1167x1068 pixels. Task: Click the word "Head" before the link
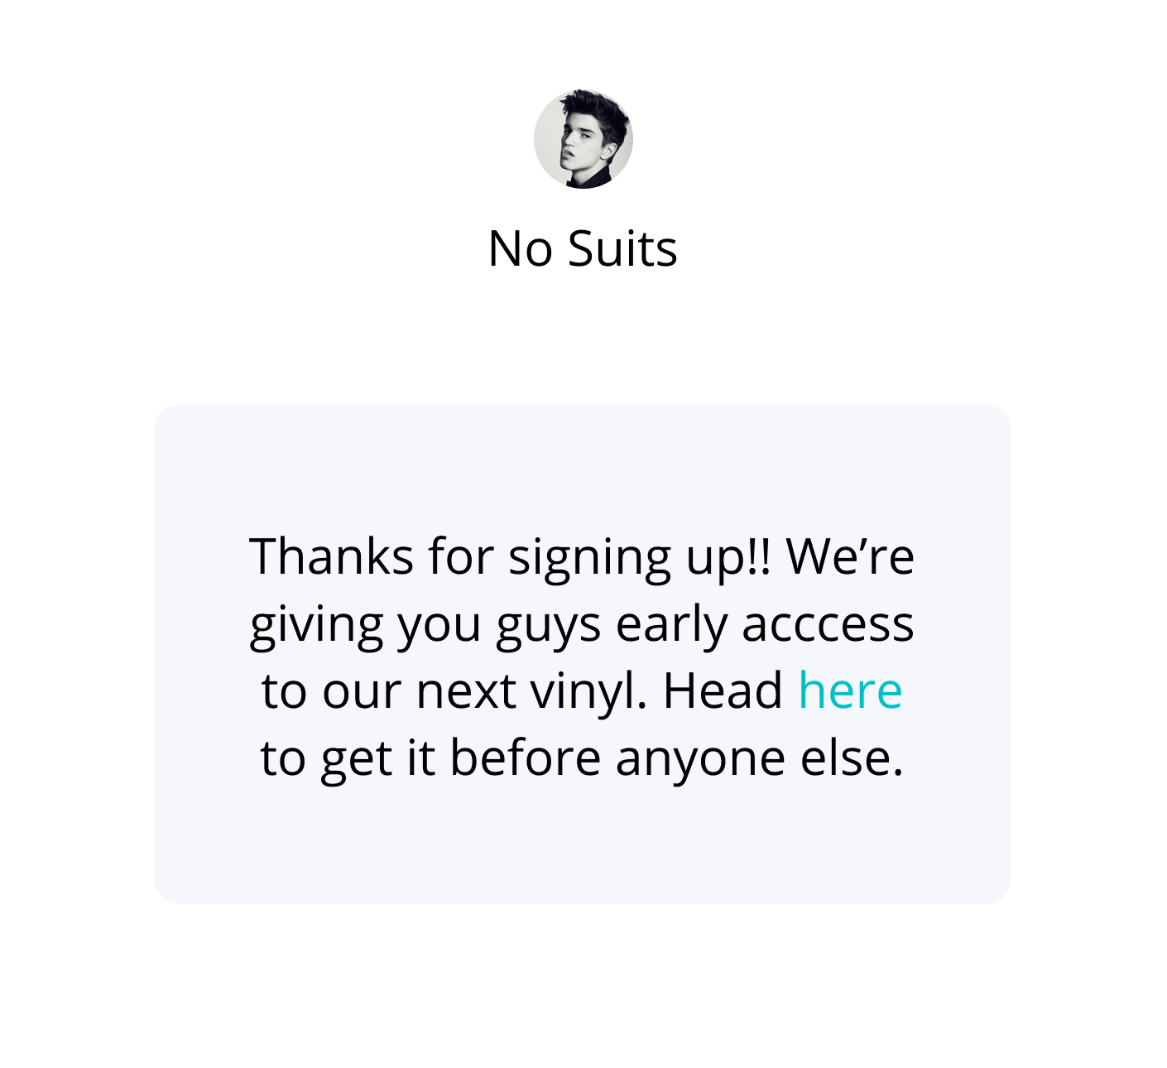[x=723, y=690]
